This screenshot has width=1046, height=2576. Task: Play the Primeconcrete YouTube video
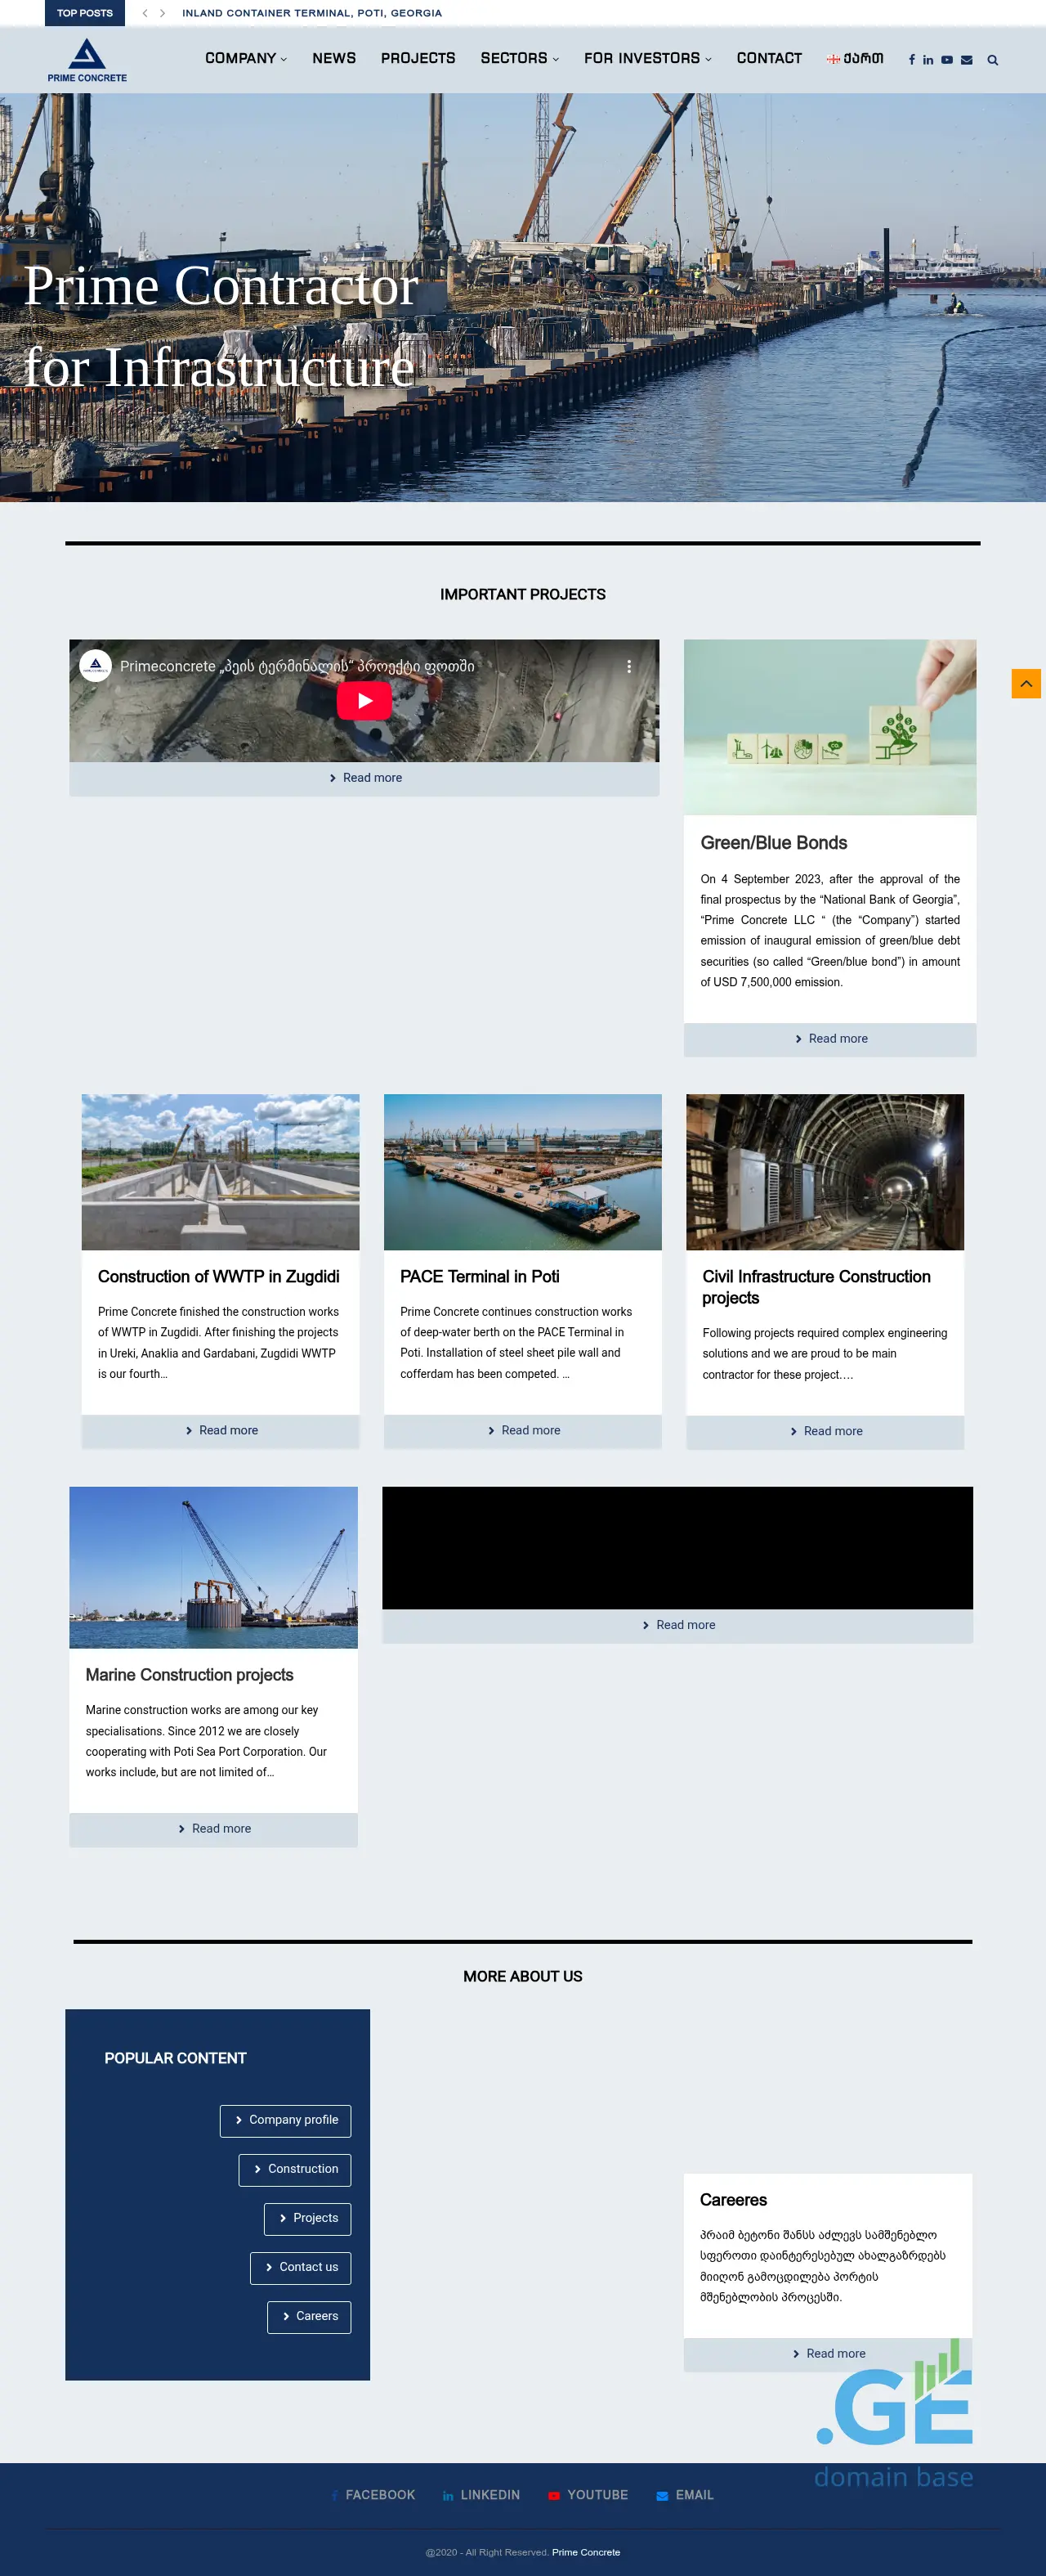point(364,701)
